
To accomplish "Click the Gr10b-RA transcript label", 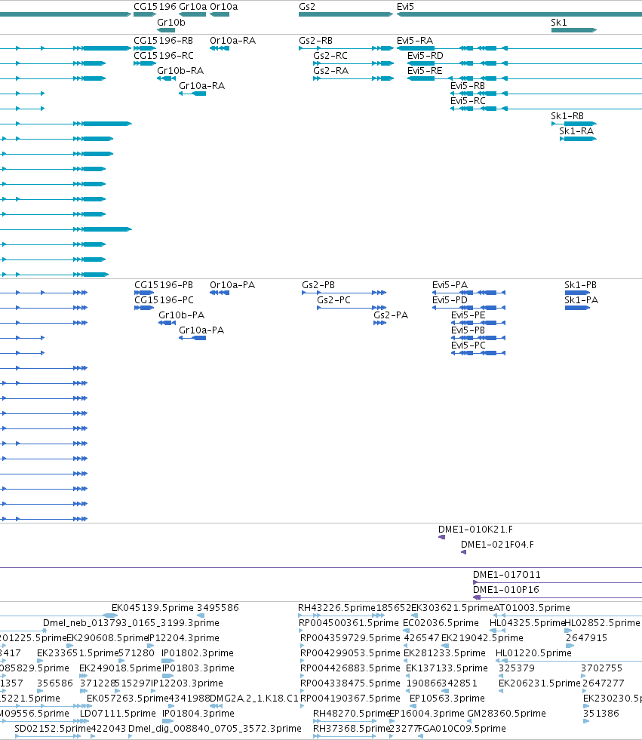I will [x=180, y=71].
